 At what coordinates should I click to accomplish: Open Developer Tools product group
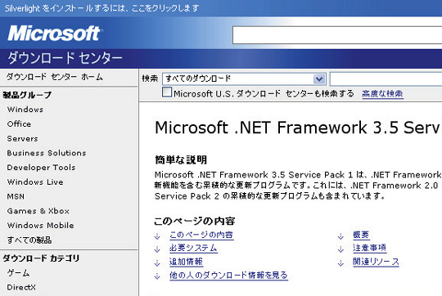(41, 168)
